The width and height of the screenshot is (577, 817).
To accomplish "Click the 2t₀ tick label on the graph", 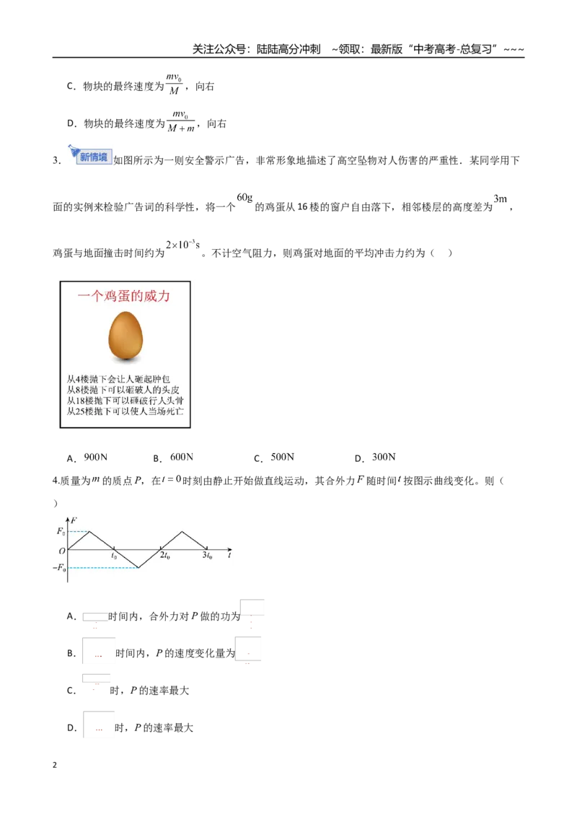I will [x=164, y=556].
